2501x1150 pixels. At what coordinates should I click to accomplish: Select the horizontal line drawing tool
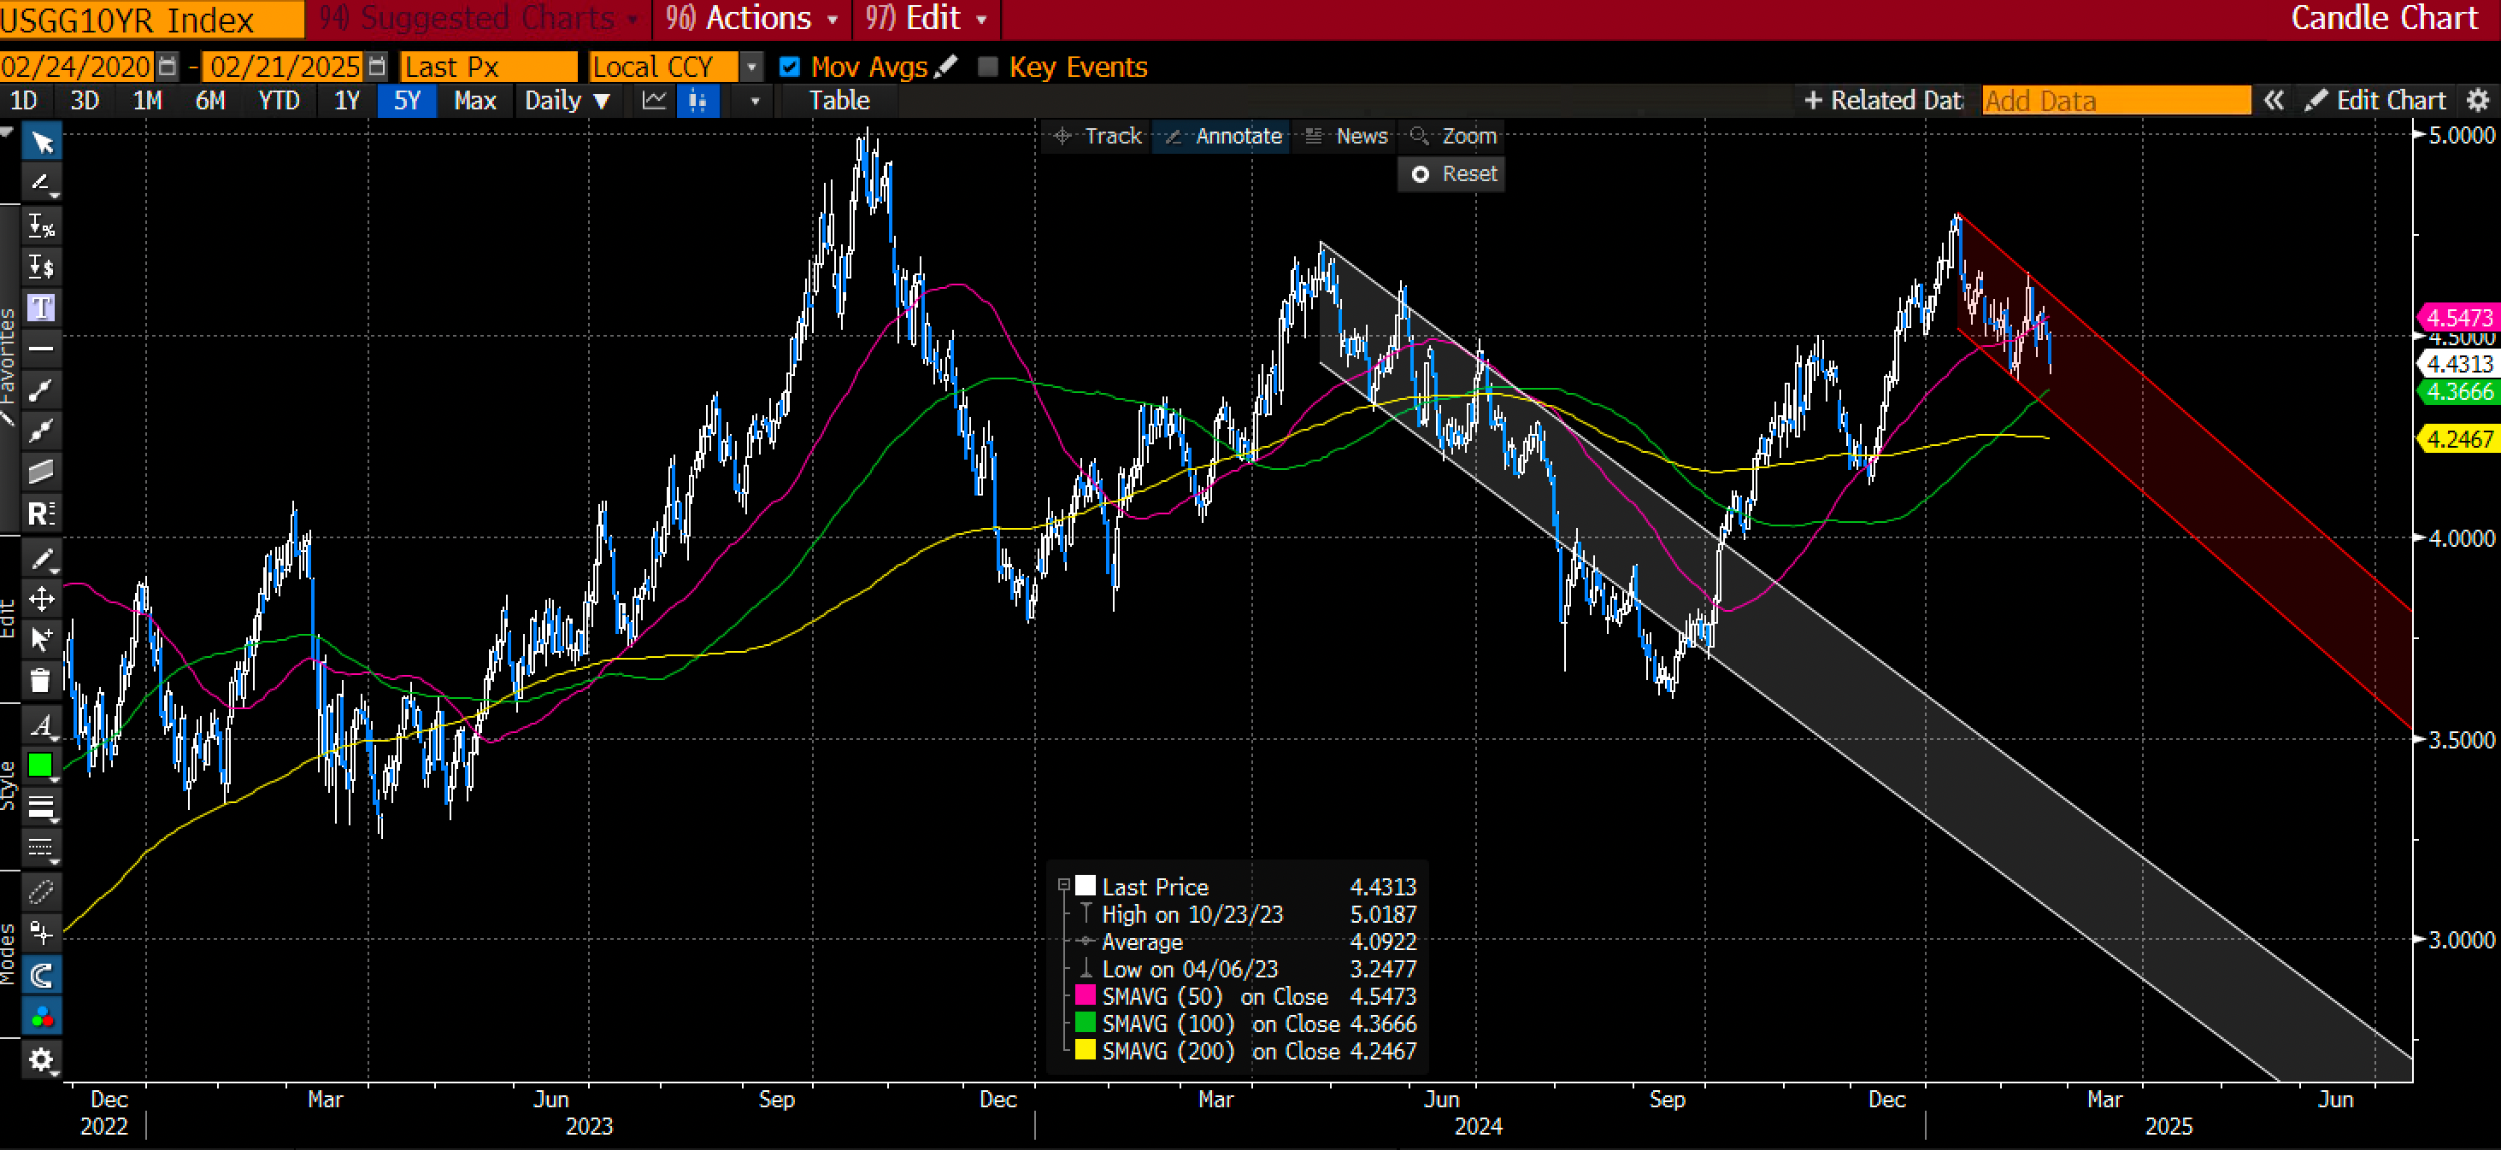pos(42,349)
